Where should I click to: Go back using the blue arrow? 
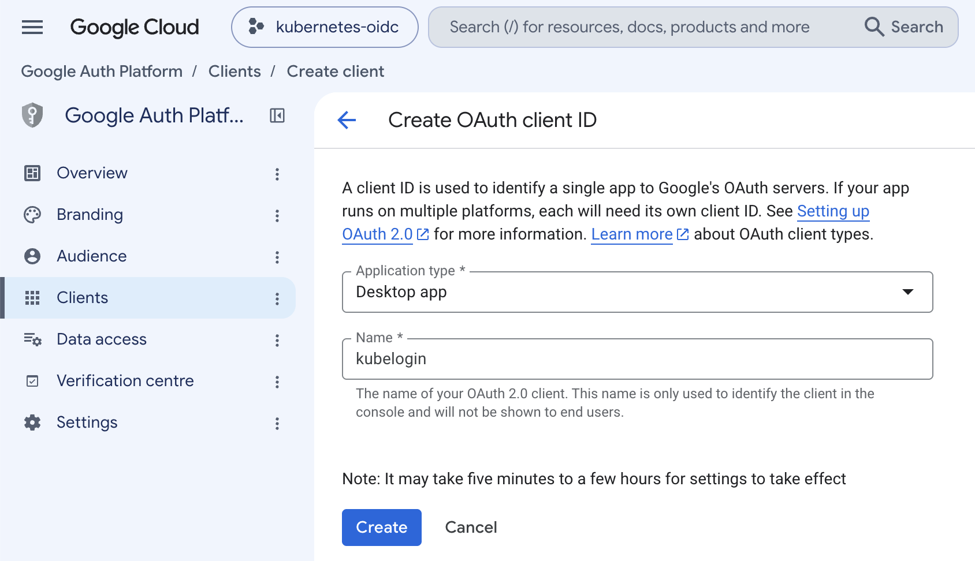point(347,120)
